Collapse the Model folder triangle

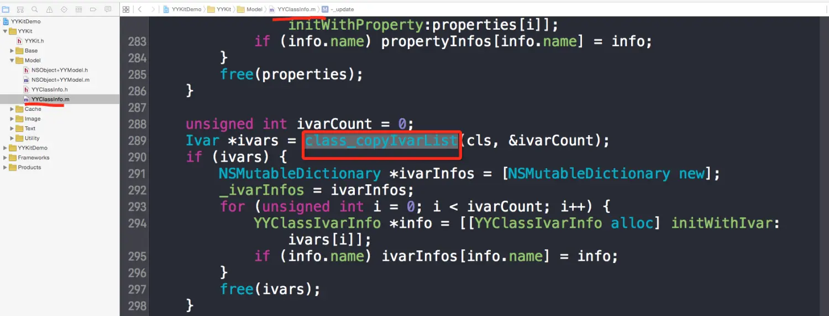tap(12, 61)
